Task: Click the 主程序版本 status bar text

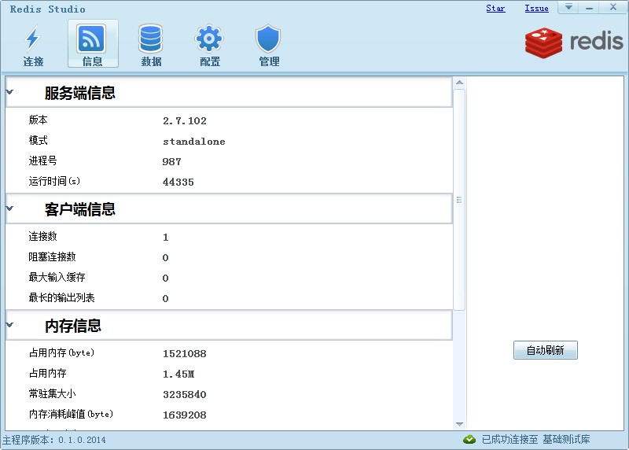Action: 54,440
